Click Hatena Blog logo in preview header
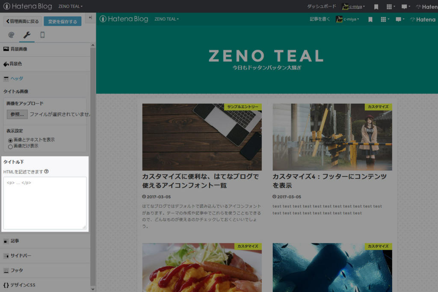Image resolution: width=438 pixels, height=292 pixels. click(124, 19)
